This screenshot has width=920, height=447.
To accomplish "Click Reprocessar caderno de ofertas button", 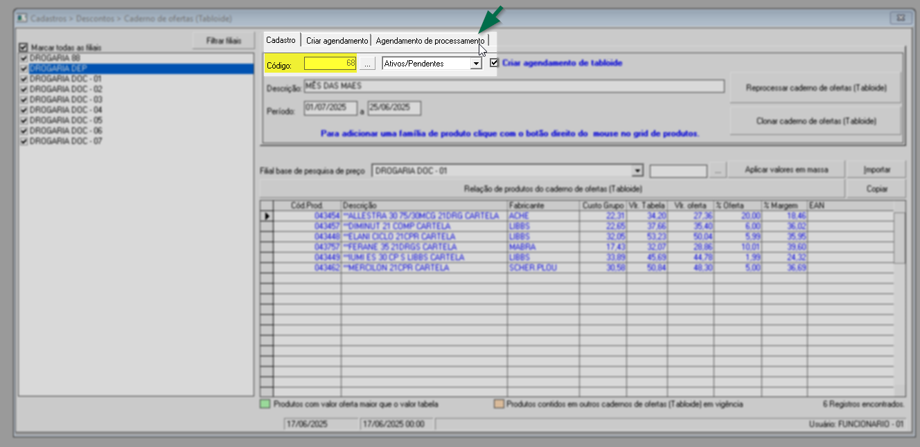I will pos(816,89).
